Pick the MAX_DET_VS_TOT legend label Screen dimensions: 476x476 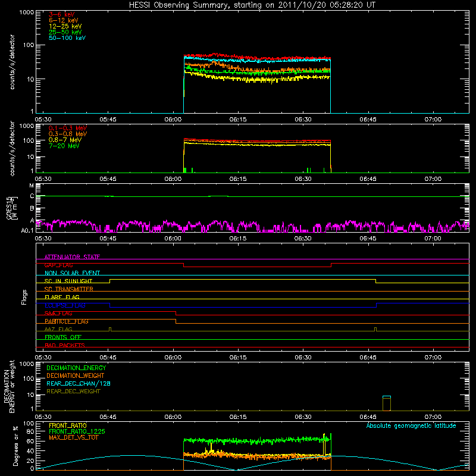pos(74,437)
